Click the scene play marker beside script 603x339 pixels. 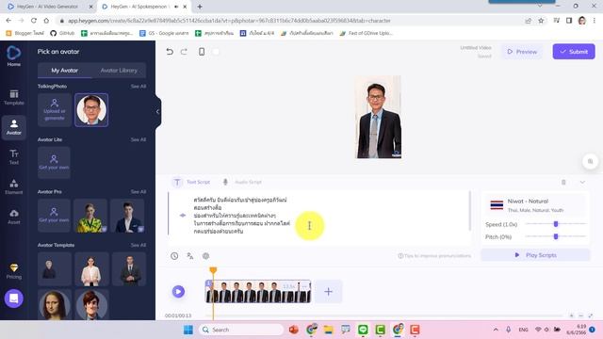coord(183,216)
